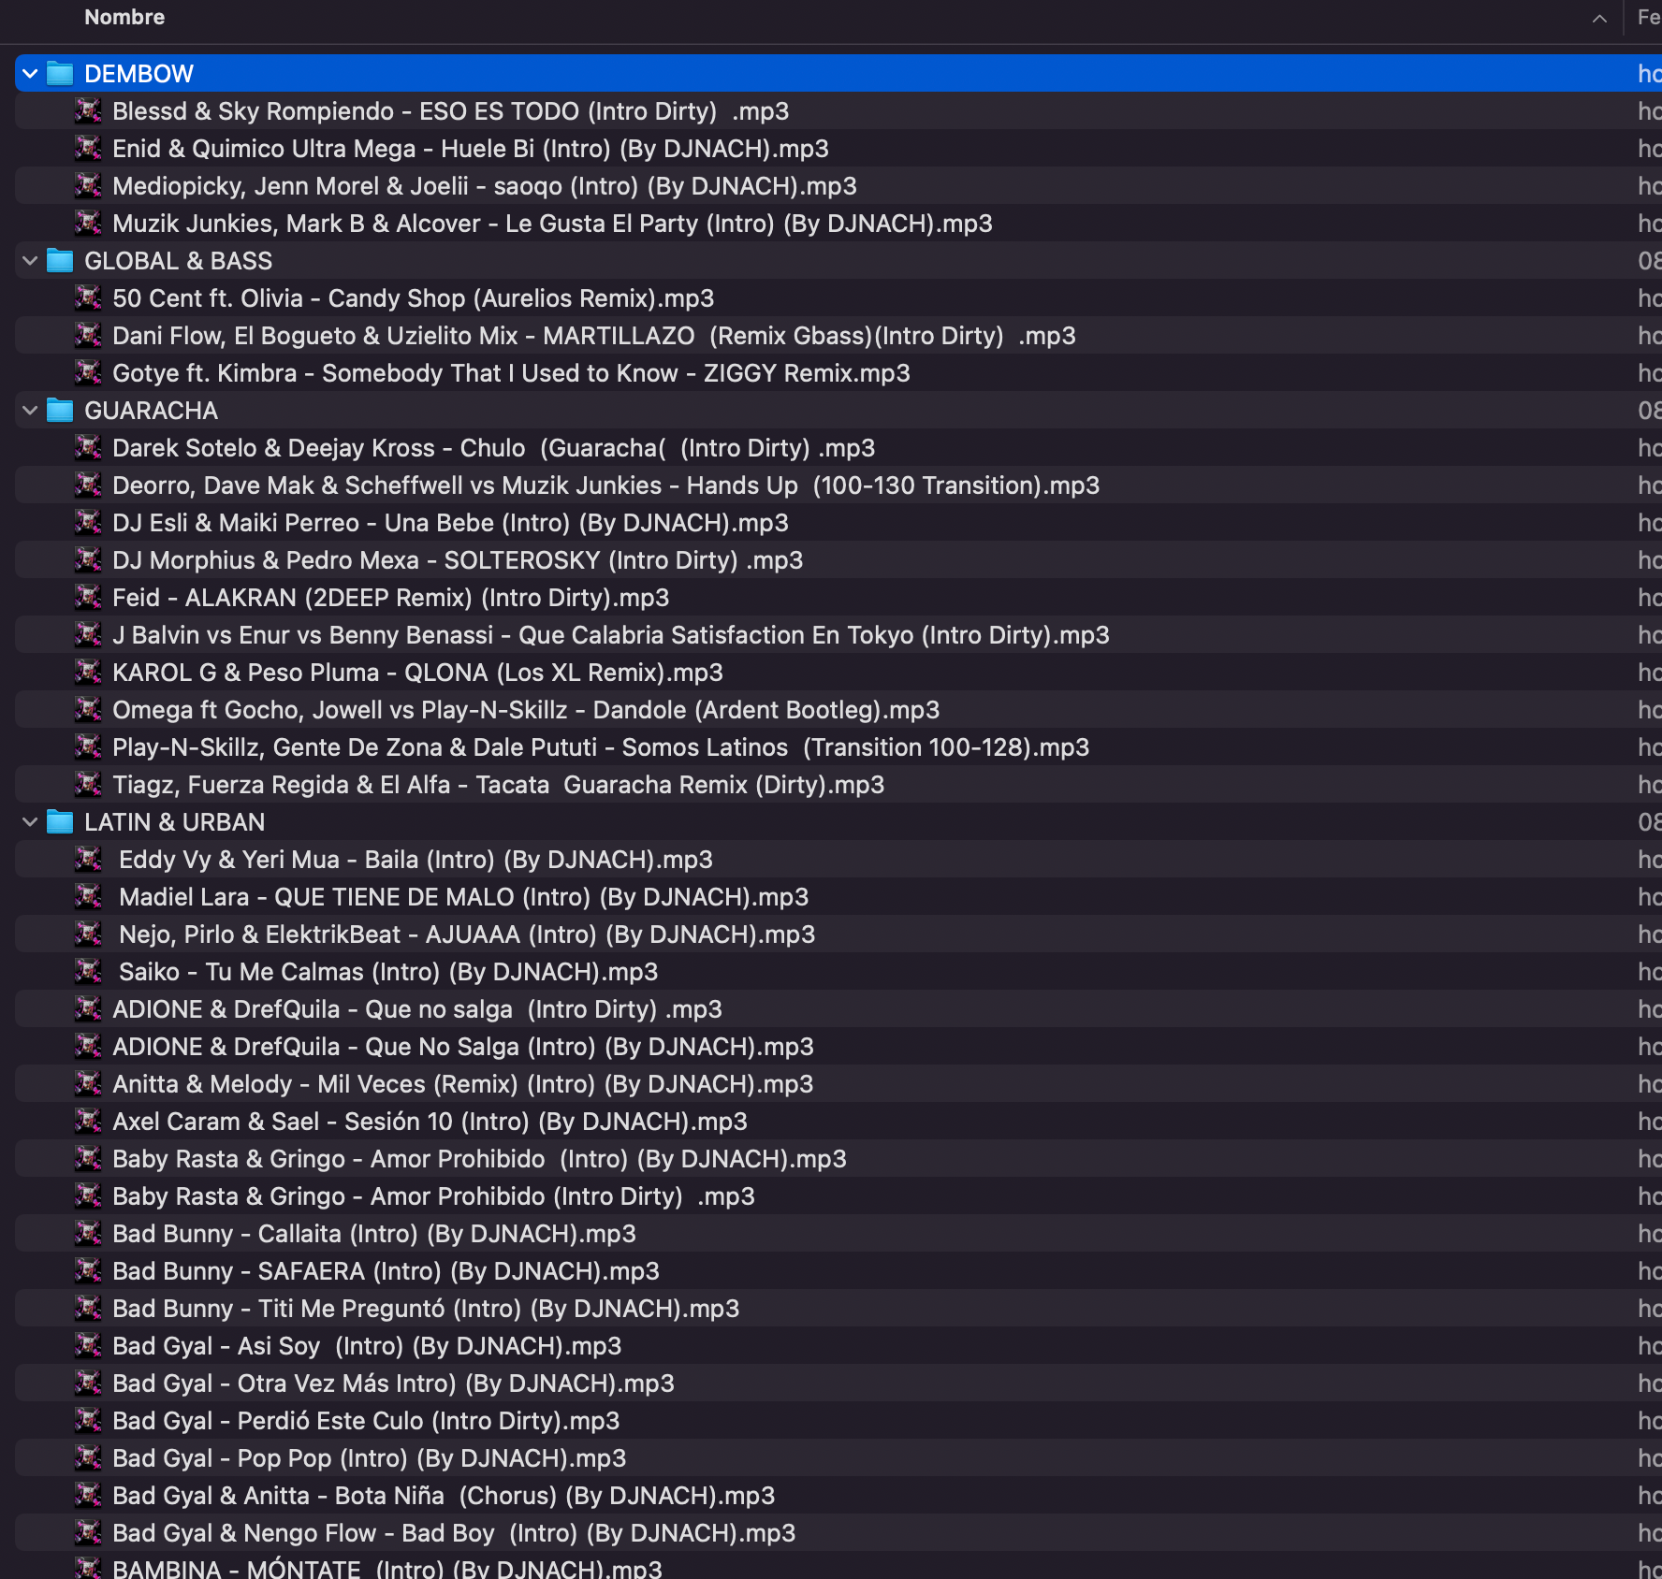This screenshot has width=1662, height=1579.
Task: Select file 50 Cent ft. Olivia - Candy Shop
Action: tap(413, 298)
